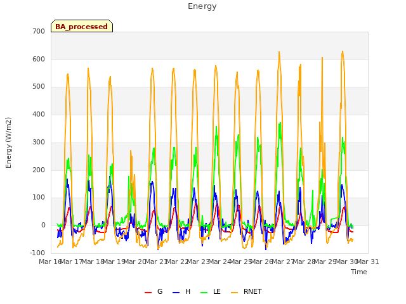This screenshot has height=304, width=406.
Task: Click the 200 y-axis tick label
Action: (39, 170)
